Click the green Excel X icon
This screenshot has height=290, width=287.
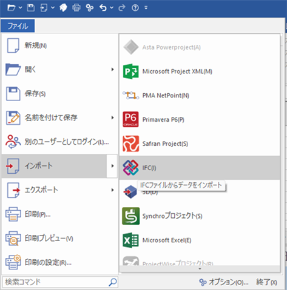click(130, 240)
